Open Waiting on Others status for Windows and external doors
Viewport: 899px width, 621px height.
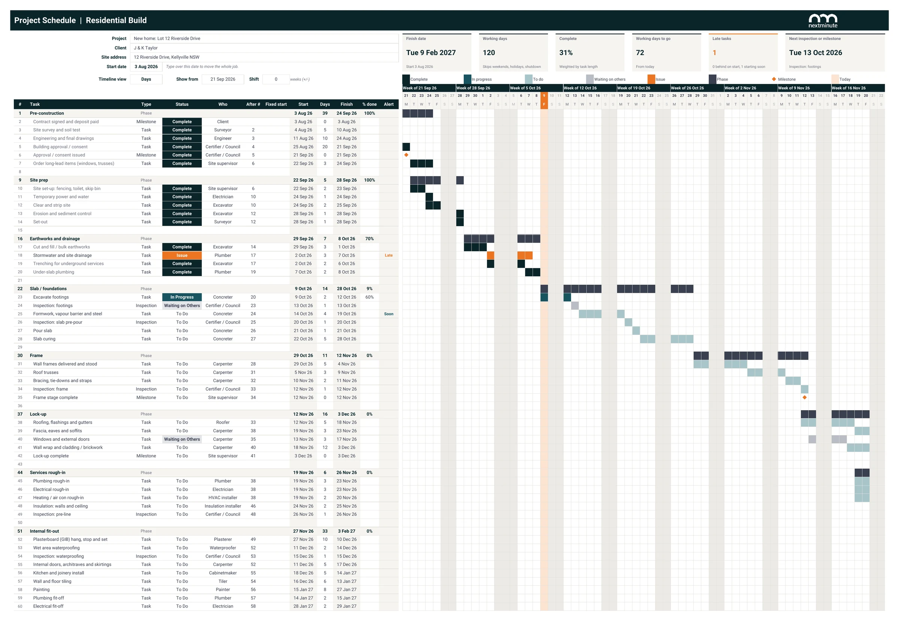pos(182,439)
